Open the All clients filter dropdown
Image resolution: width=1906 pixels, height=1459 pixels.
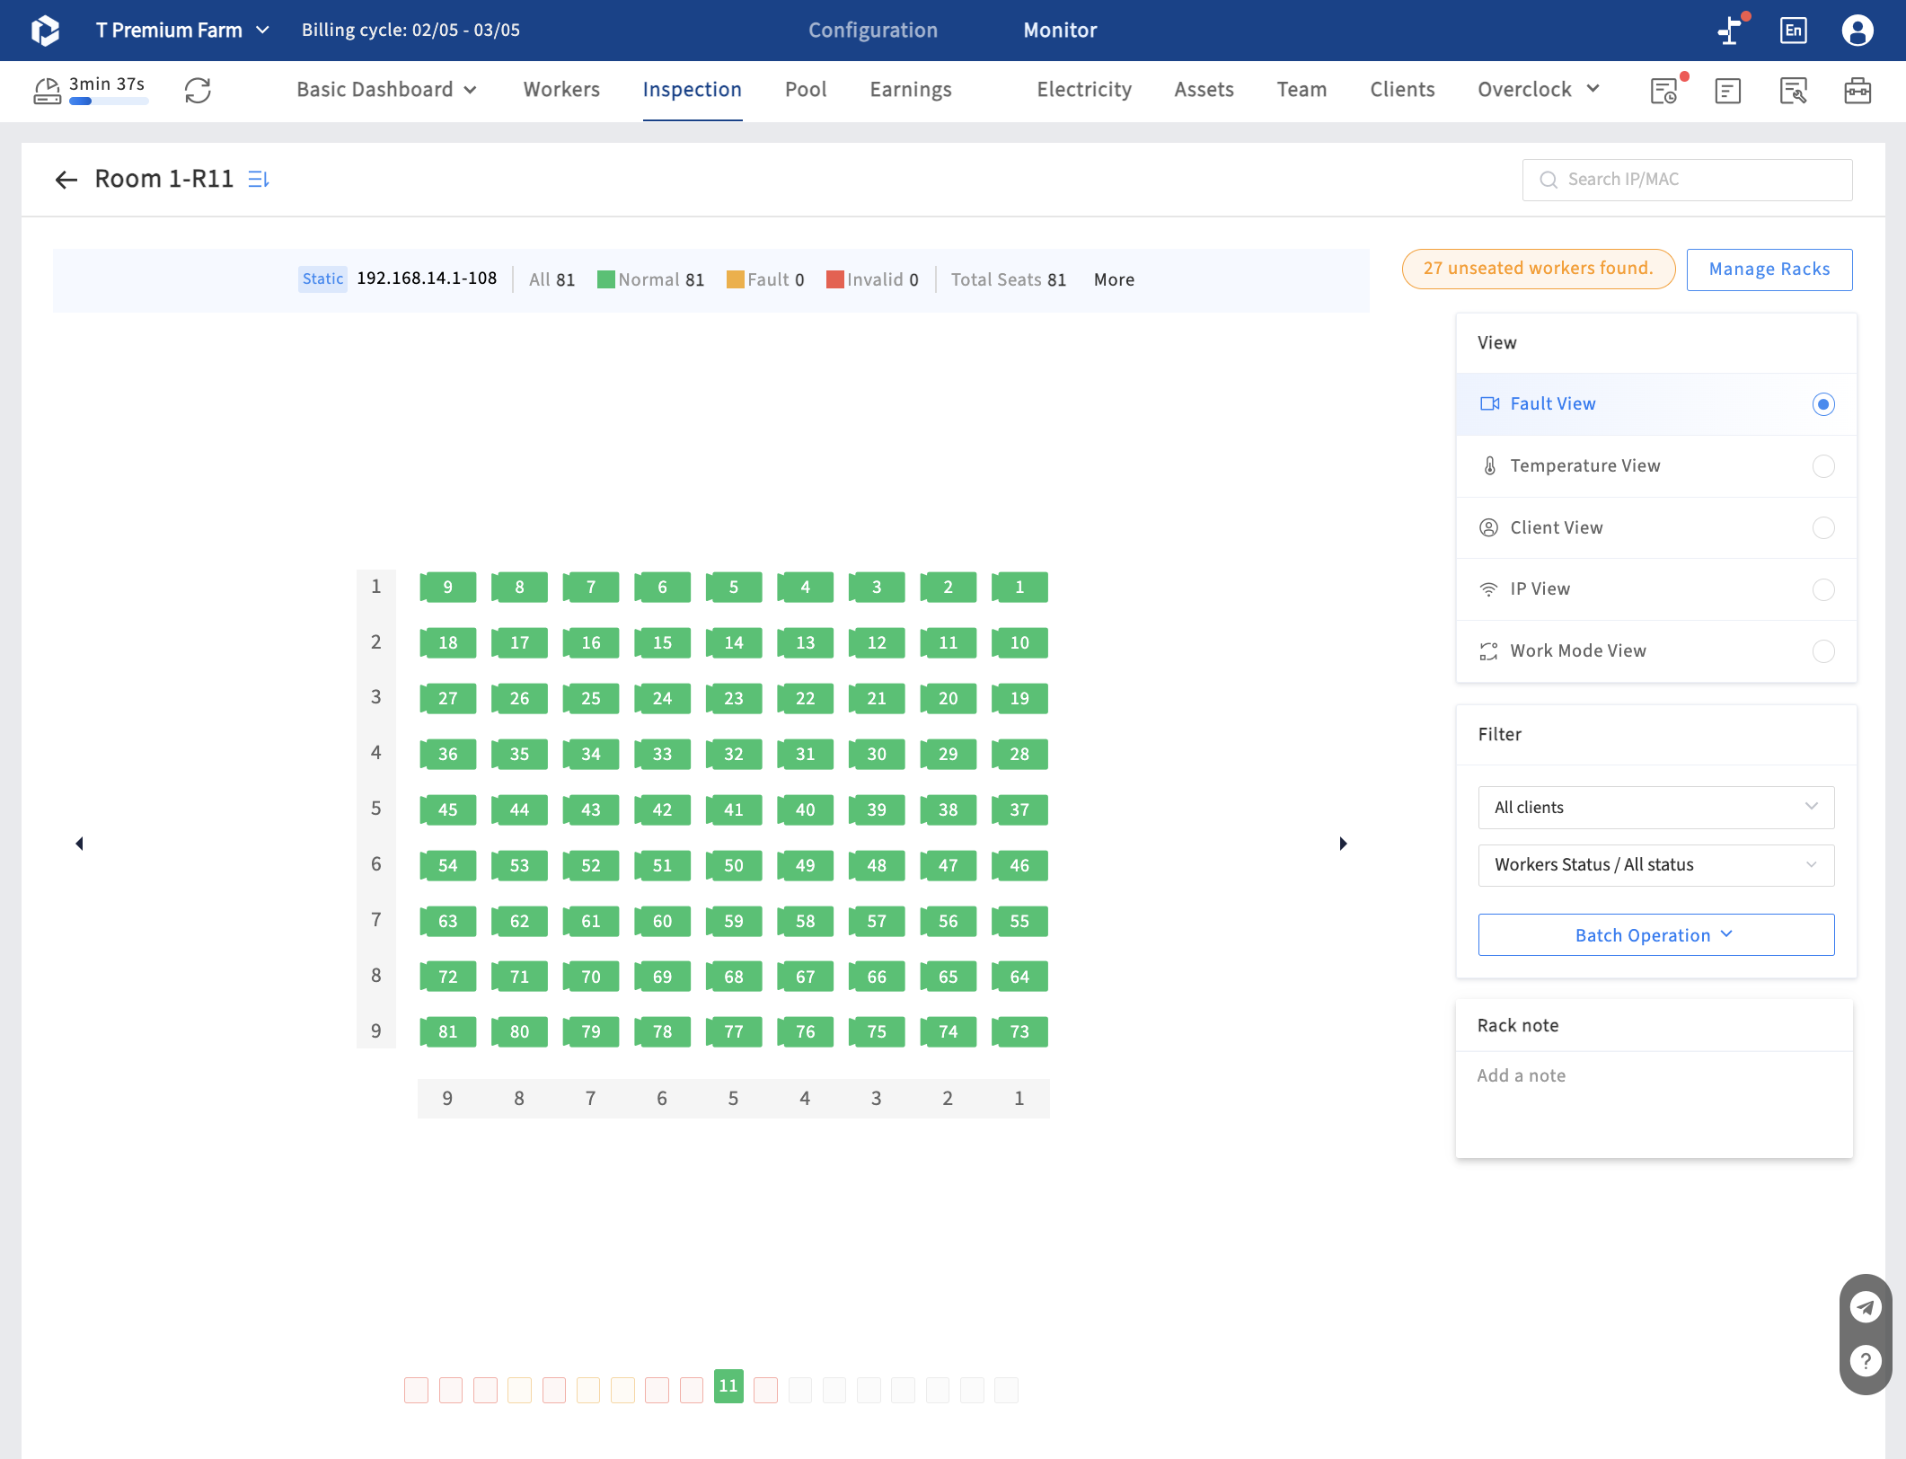point(1656,808)
